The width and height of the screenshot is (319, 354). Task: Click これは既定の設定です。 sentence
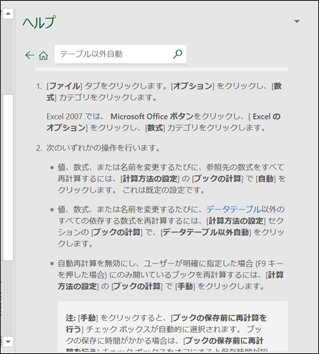164,190
